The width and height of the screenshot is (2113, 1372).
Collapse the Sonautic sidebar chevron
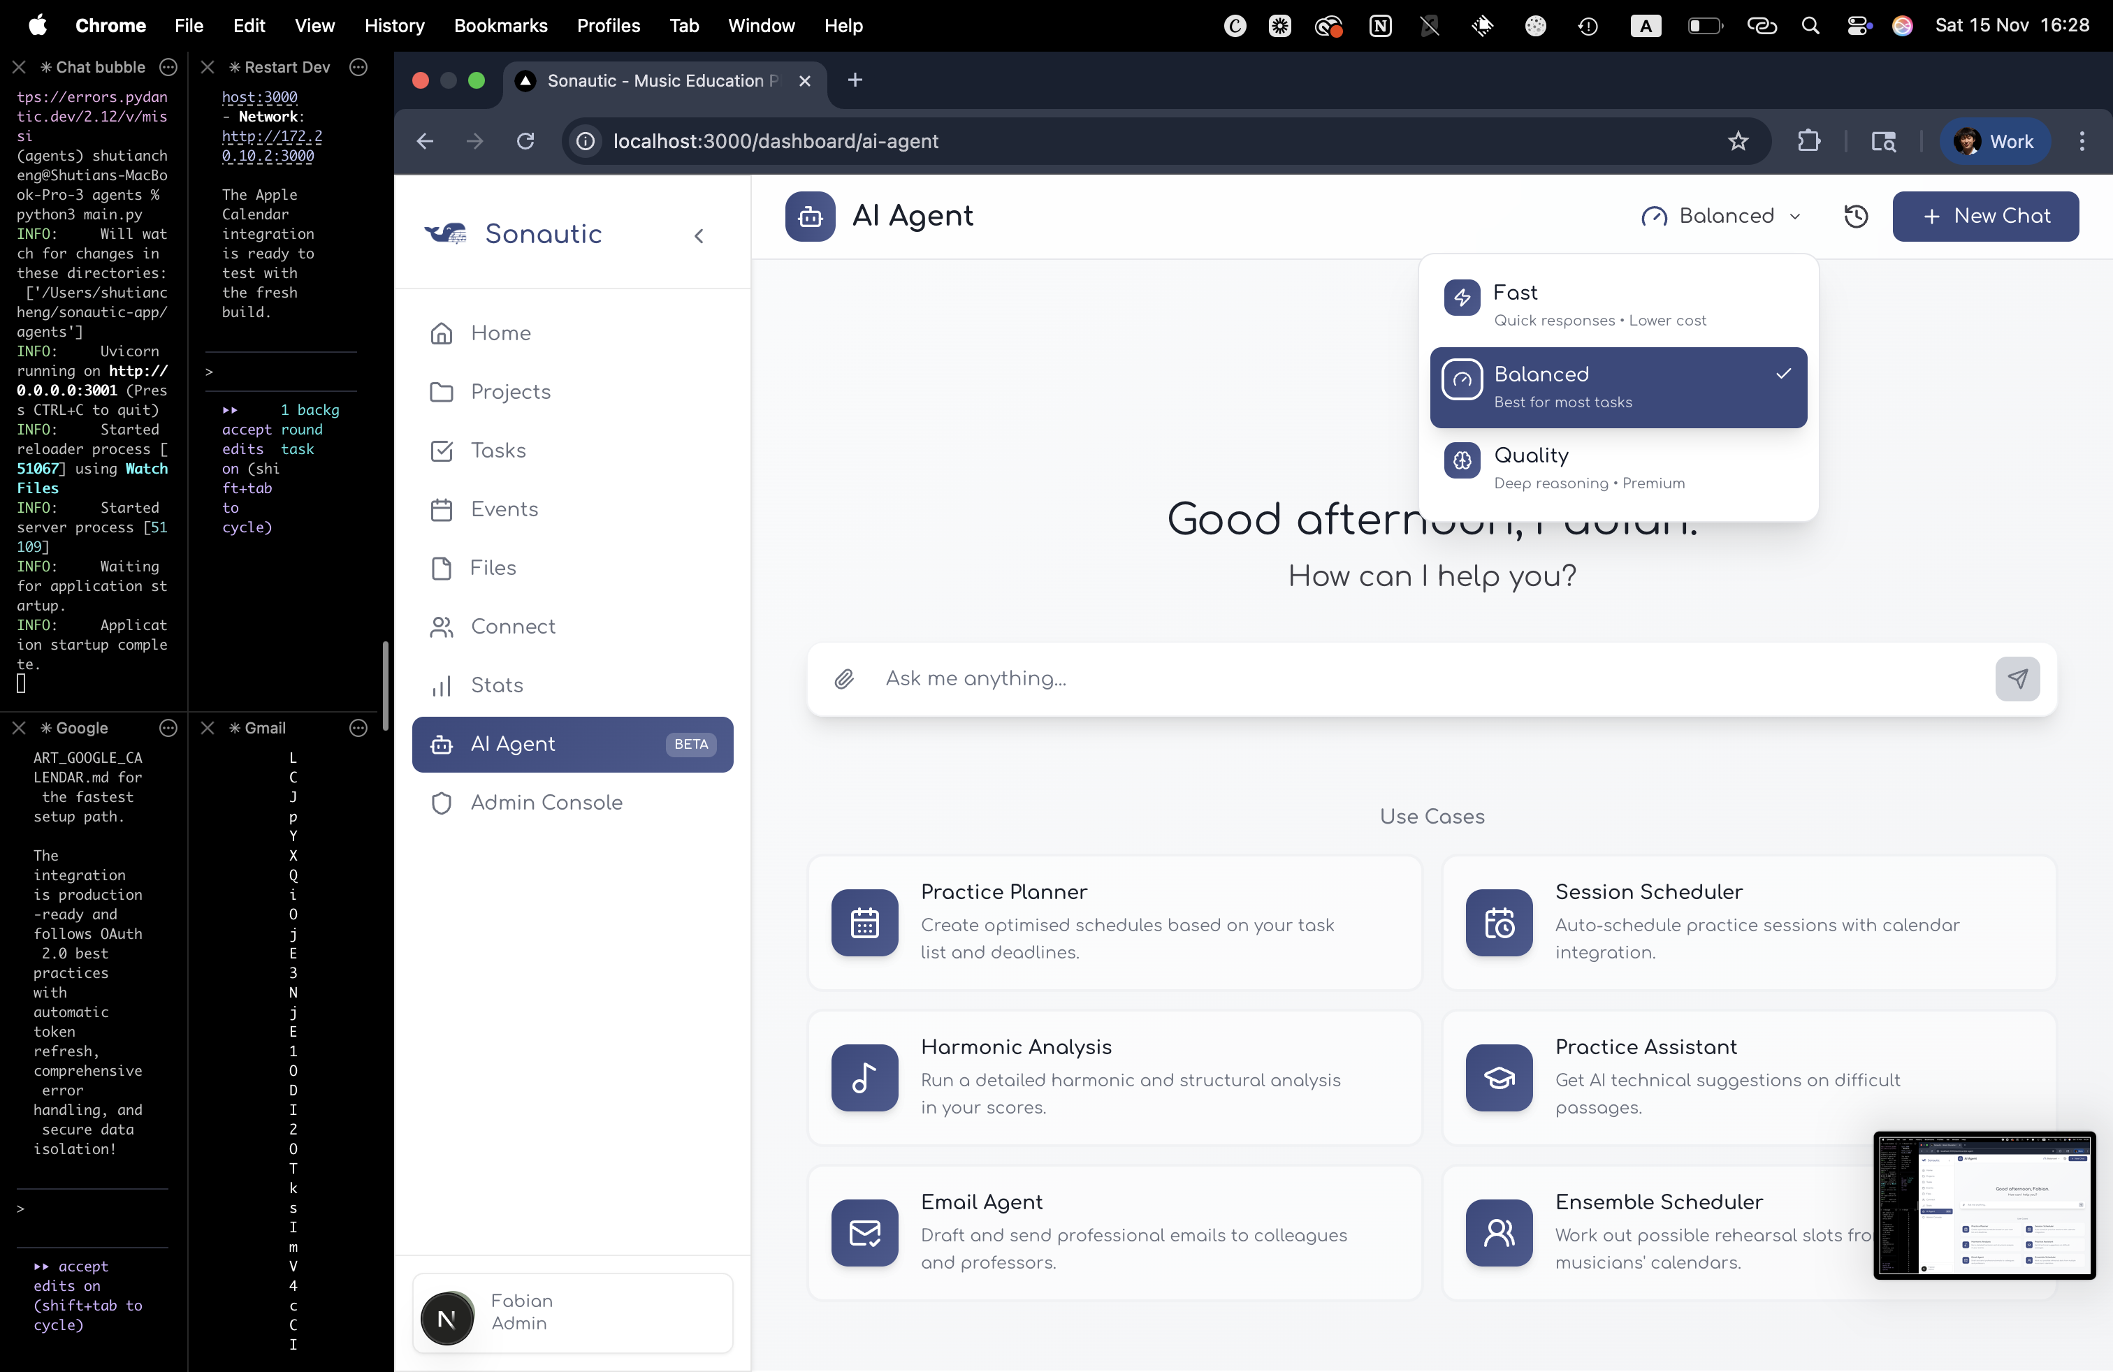699,235
